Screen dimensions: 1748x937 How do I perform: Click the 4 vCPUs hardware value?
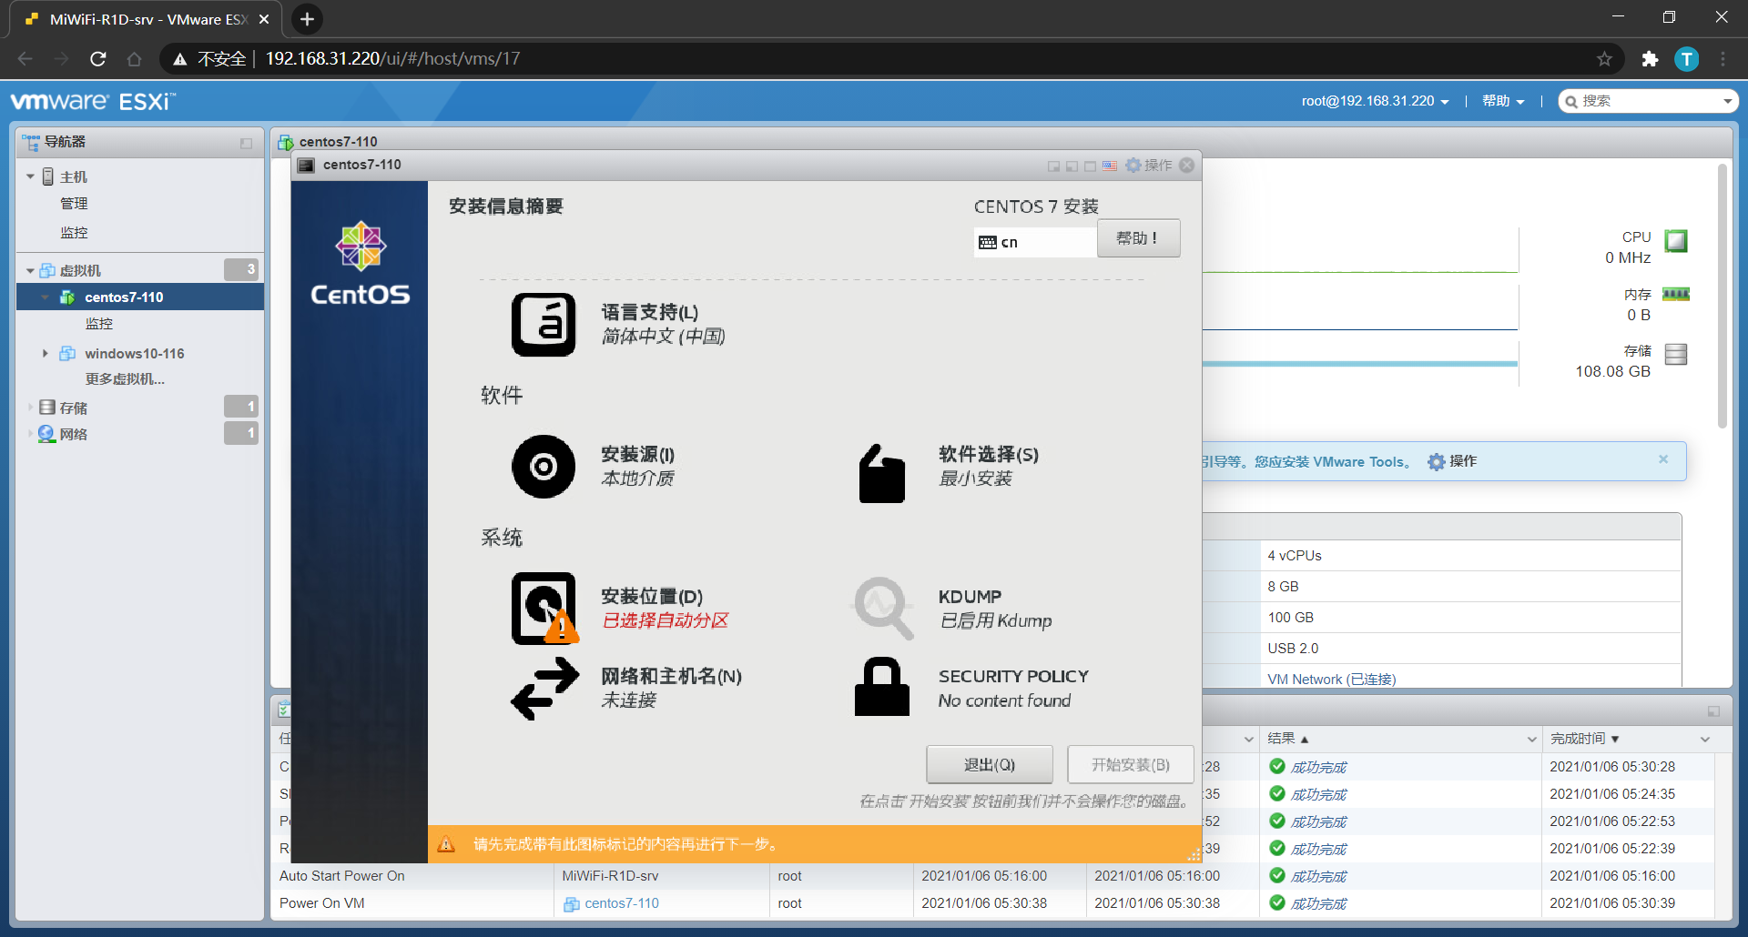click(1294, 556)
